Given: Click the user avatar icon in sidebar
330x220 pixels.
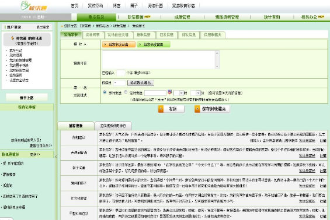Looking at the screenshot, I should coord(13,38).
